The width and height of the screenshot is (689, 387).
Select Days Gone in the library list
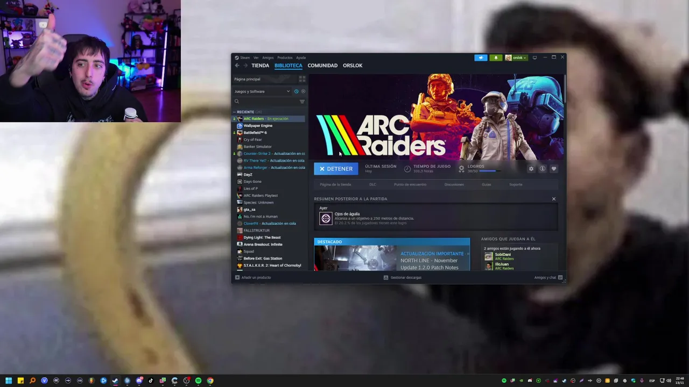[x=269, y=182]
